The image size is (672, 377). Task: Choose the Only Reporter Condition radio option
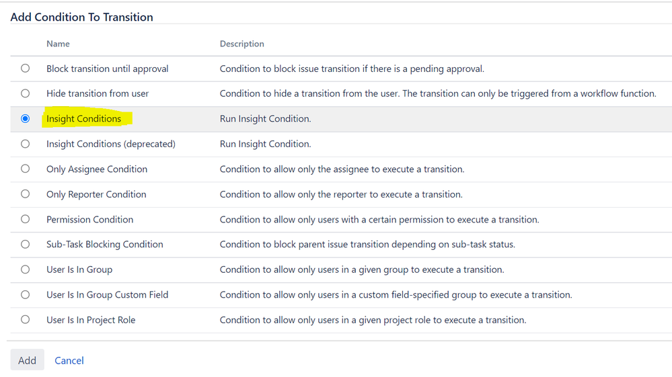(26, 194)
